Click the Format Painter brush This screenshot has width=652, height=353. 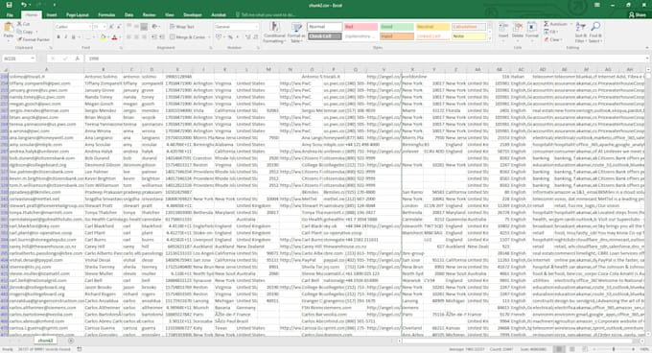(34, 39)
